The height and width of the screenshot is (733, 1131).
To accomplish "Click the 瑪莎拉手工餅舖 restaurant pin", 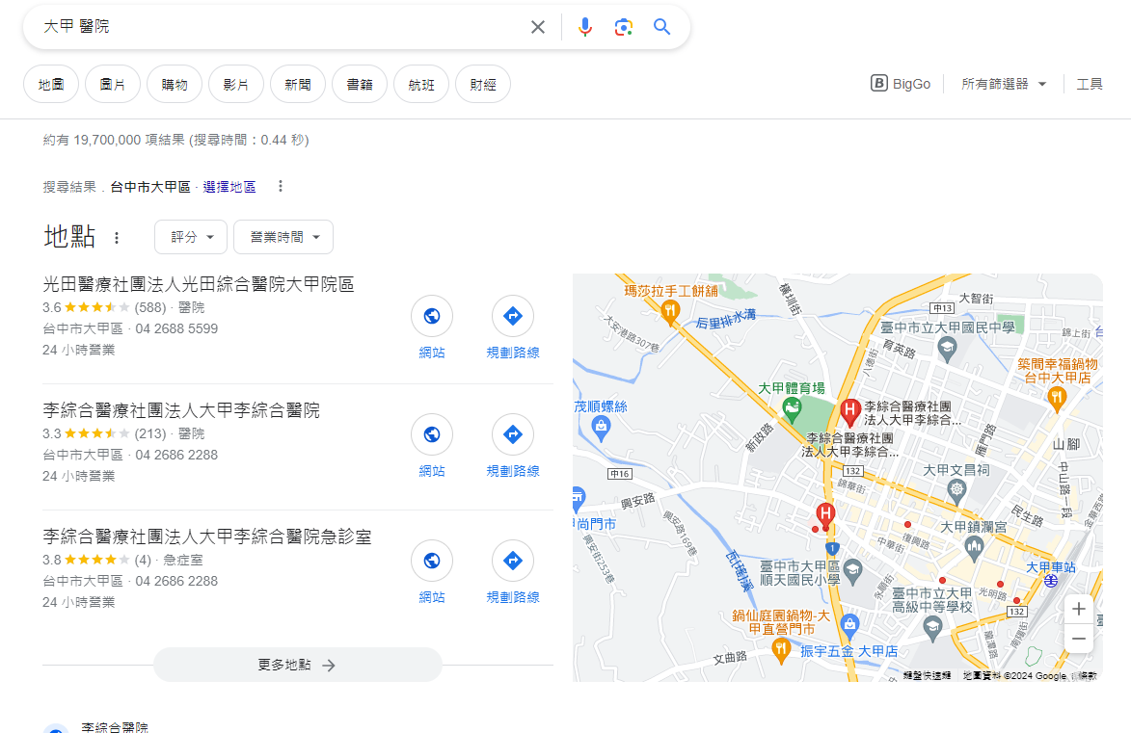I will pyautogui.click(x=670, y=311).
